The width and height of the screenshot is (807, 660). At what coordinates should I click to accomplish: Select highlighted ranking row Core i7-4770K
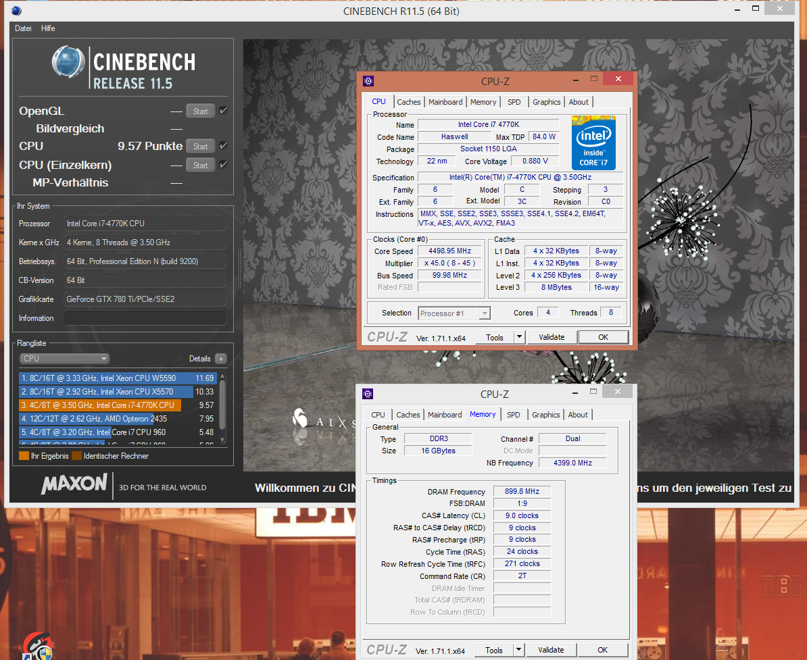(118, 405)
